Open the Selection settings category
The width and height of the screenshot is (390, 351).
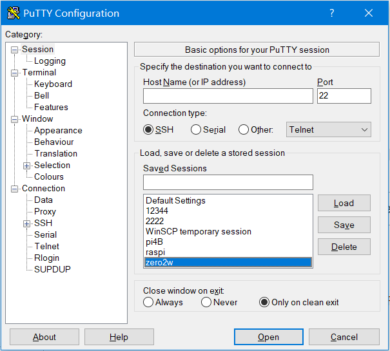pos(52,165)
